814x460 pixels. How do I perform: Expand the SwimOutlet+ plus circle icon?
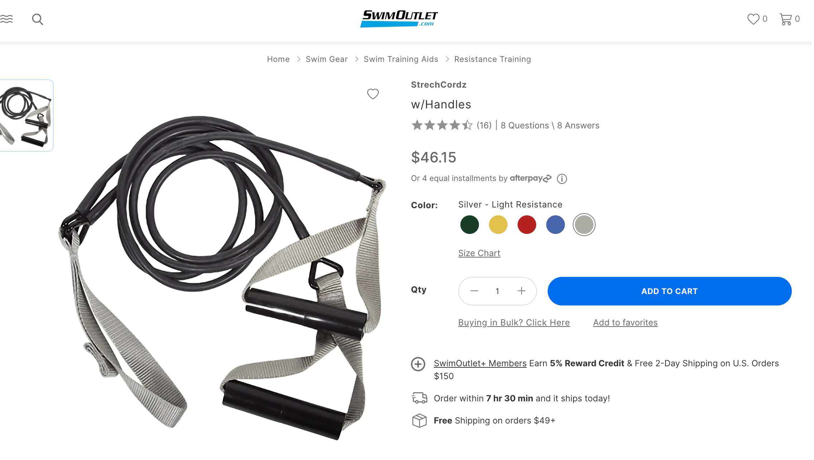point(418,364)
